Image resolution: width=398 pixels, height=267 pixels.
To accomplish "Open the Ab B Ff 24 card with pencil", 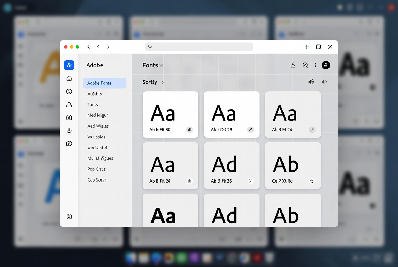I will click(293, 114).
